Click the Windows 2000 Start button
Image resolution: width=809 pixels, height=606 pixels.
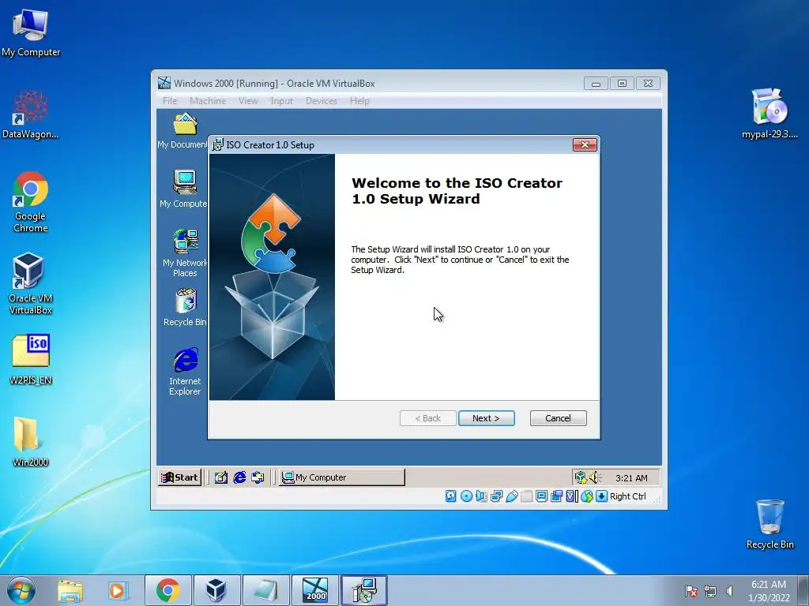tap(179, 477)
